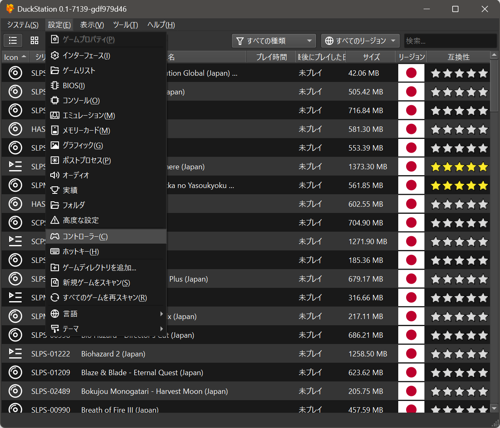Click the すべてのゲームを再スキャン(R) refresh icon

pyautogui.click(x=55, y=297)
